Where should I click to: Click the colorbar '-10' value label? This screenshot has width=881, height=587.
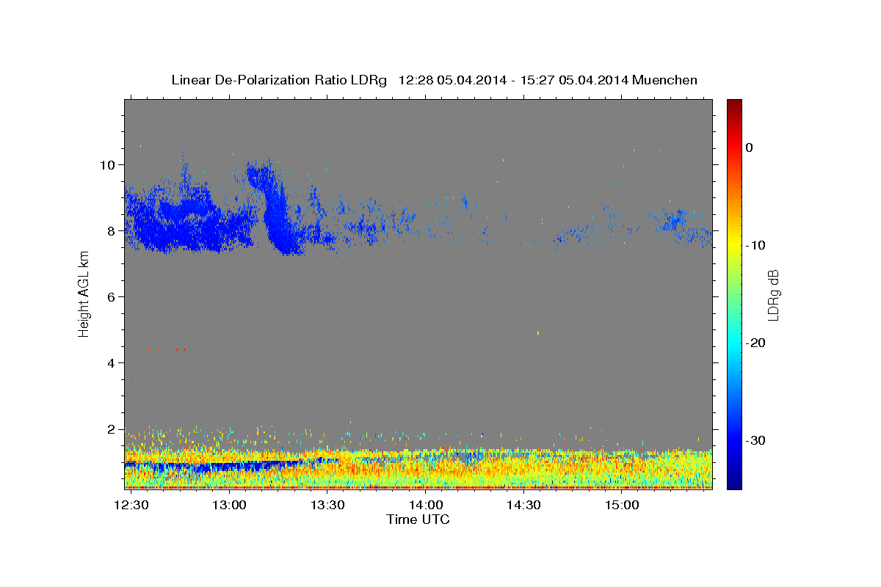(755, 245)
